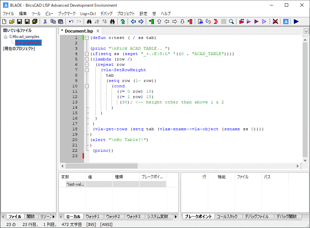The height and width of the screenshot is (228, 310).
Task: Click the blue left arrow navigation icon
Action: point(133,21)
